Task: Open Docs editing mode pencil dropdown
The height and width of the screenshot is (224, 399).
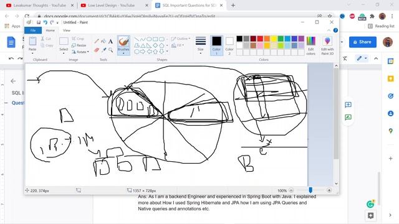Action: pyautogui.click(x=362, y=58)
